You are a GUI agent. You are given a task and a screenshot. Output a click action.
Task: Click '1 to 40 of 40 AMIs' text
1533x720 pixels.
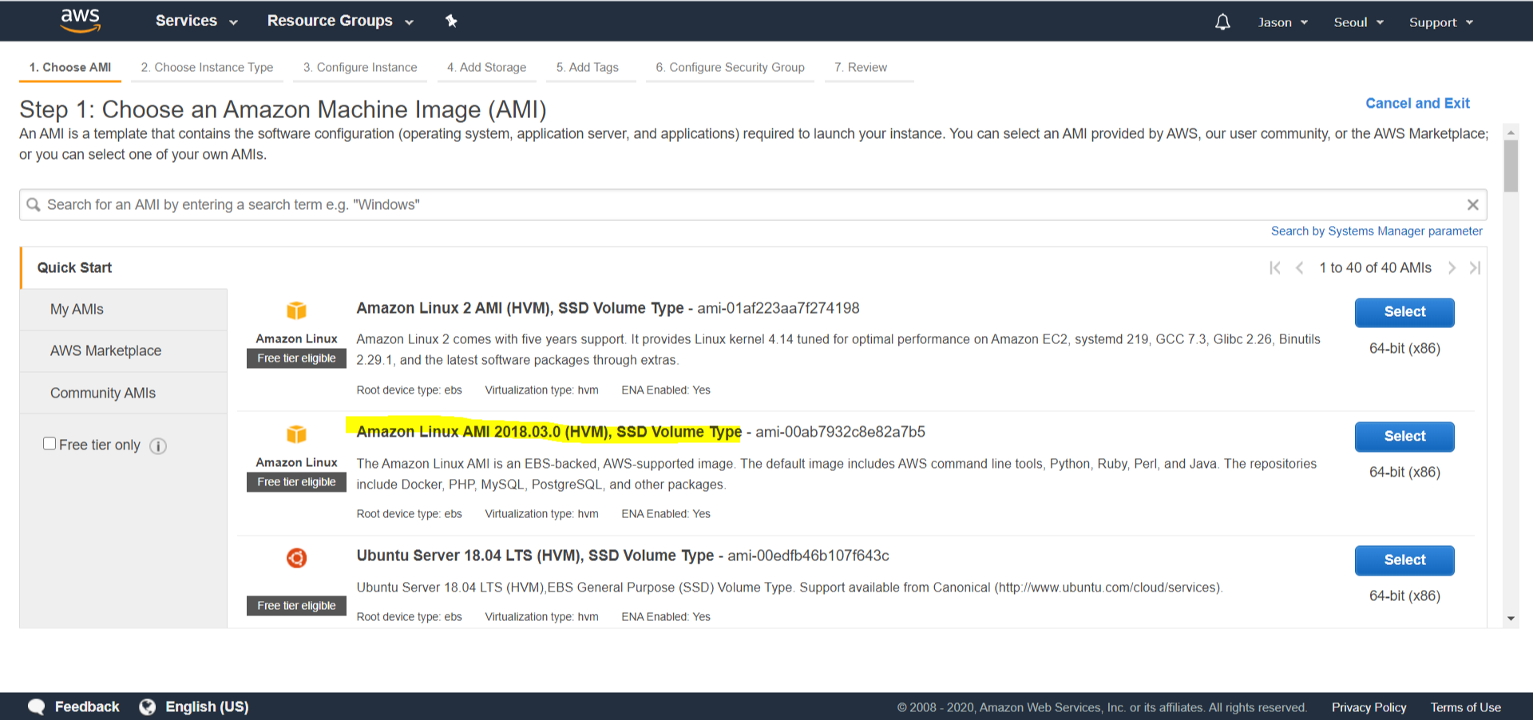point(1375,268)
